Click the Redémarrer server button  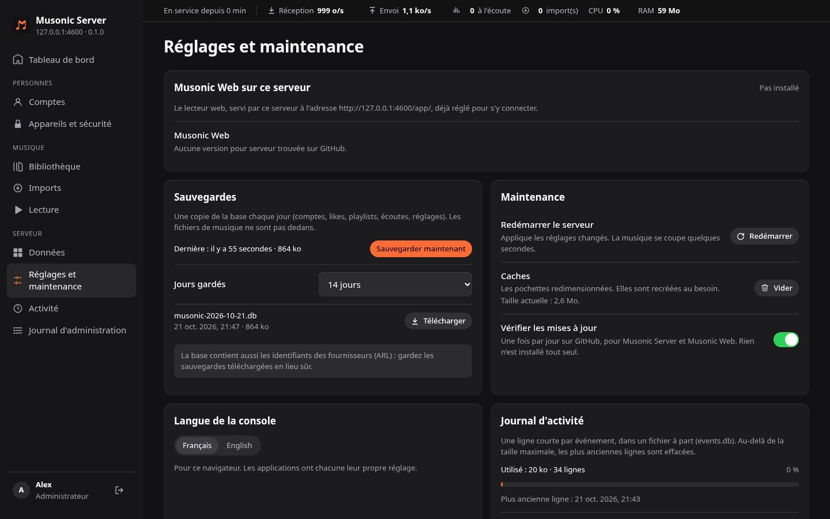tap(764, 236)
